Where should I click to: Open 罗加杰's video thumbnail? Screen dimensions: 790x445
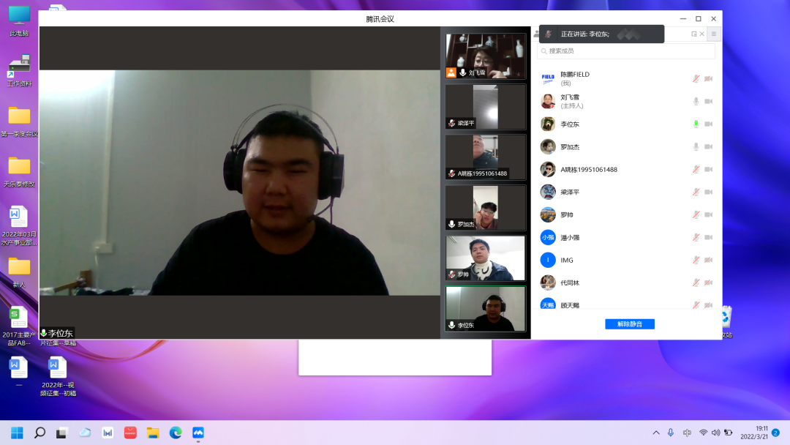486,208
